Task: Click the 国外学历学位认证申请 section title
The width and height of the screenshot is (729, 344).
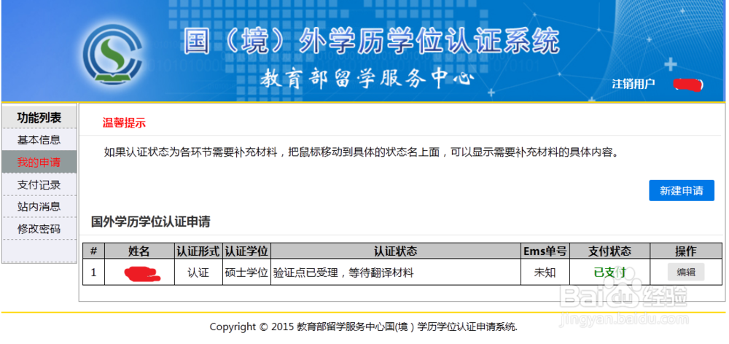Action: coord(151,222)
